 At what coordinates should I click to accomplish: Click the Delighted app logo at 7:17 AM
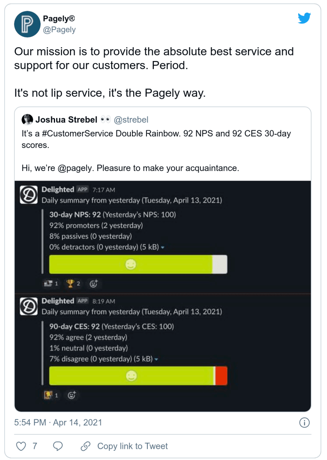pyautogui.click(x=28, y=194)
